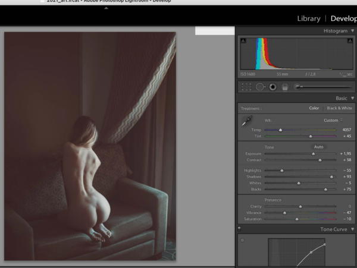Select the Spot Removal tool

coord(260,87)
